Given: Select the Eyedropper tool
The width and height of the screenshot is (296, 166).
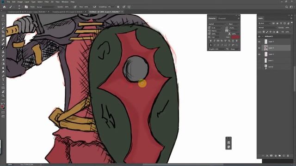Looking at the screenshot, I should (x=3, y=40).
